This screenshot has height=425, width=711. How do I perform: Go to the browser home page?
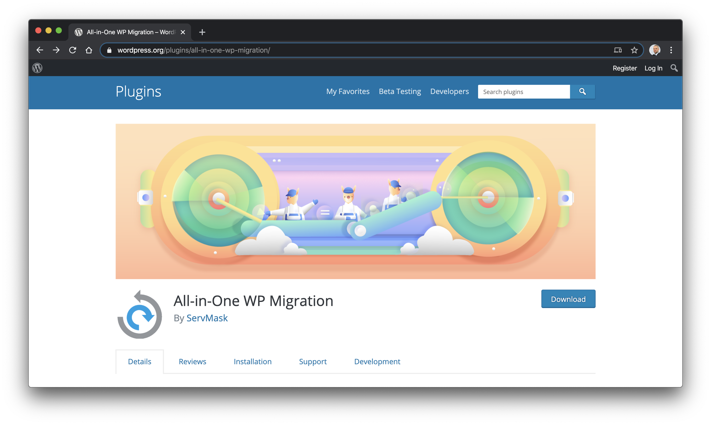coord(89,50)
